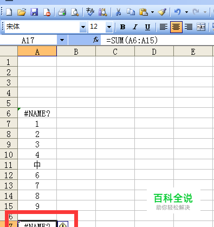This screenshot has height=227, width=214.
Task: Redo the last undone action
Action: click(196, 12)
